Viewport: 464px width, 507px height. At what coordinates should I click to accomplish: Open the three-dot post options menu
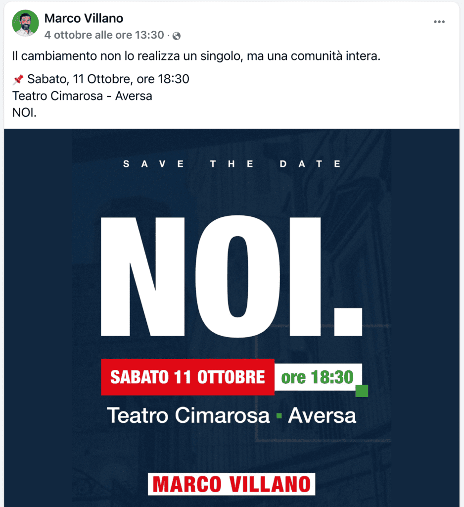[439, 22]
